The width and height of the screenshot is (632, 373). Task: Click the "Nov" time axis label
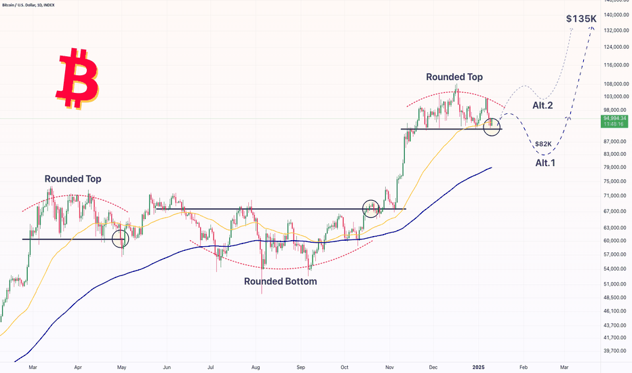(389, 368)
